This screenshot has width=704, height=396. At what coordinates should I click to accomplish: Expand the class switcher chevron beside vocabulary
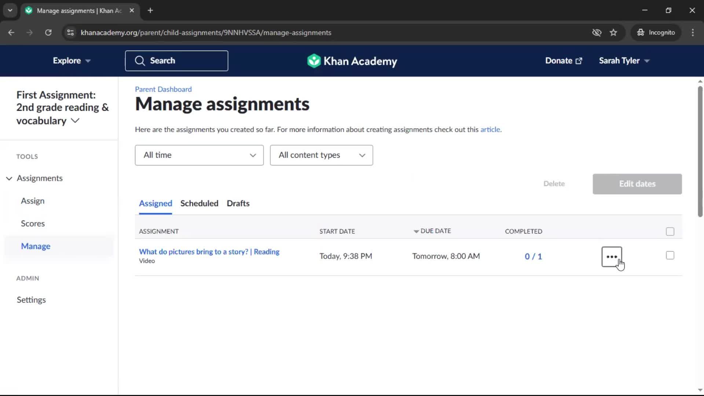point(75,121)
